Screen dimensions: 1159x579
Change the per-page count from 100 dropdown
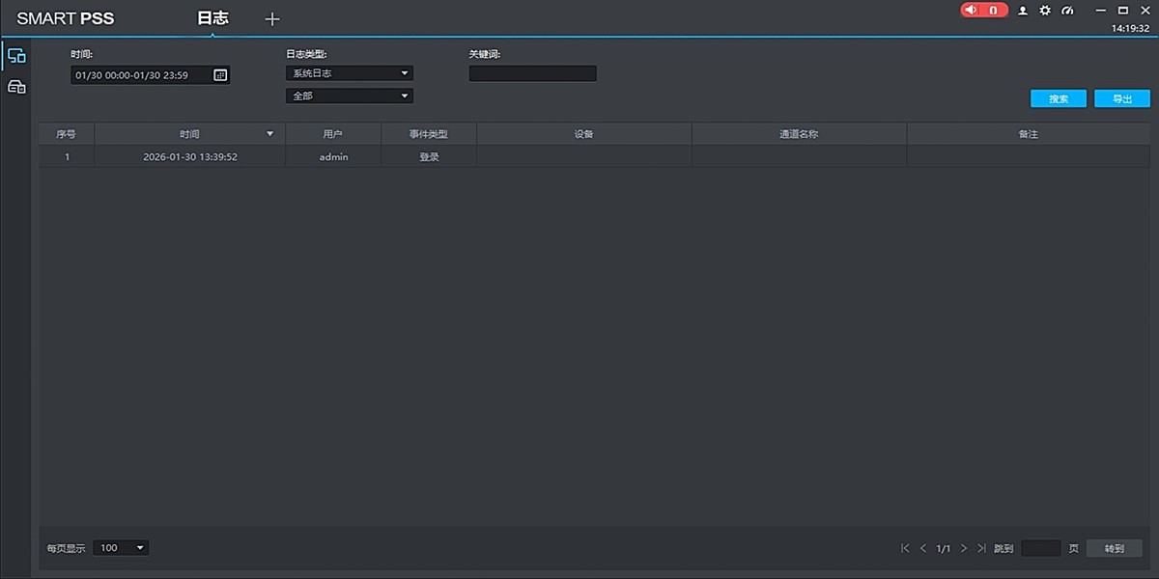click(120, 547)
